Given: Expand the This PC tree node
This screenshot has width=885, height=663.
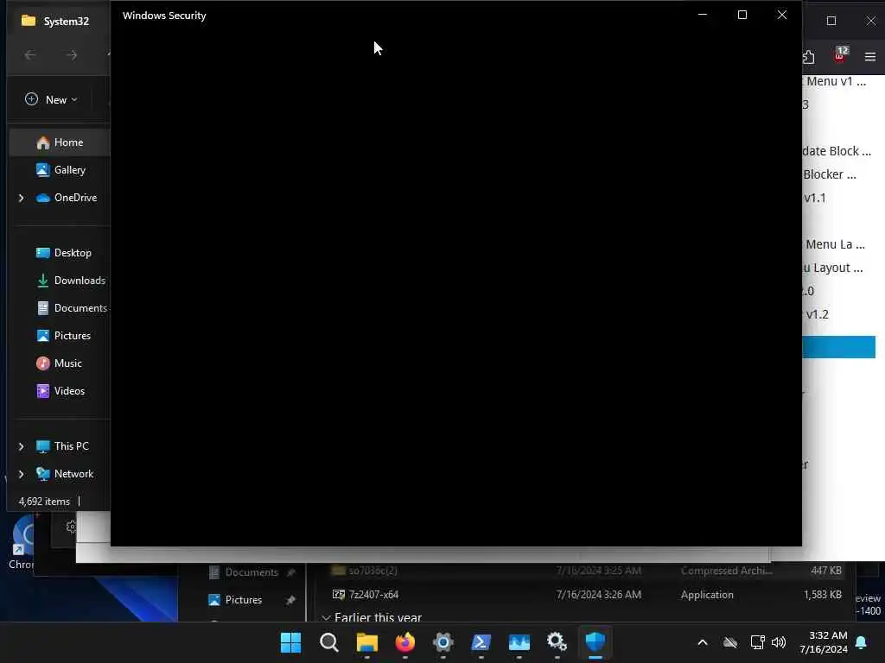Looking at the screenshot, I should pyautogui.click(x=22, y=446).
